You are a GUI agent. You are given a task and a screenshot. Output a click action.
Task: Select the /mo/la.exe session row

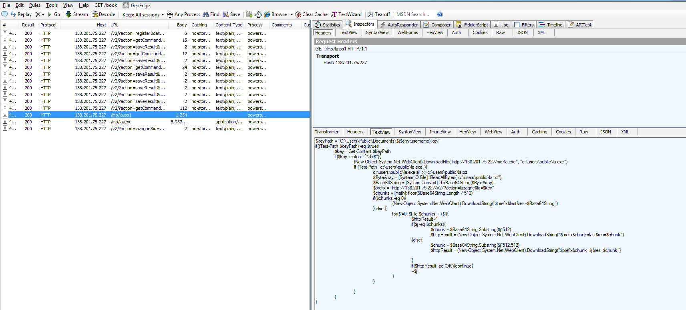point(155,122)
